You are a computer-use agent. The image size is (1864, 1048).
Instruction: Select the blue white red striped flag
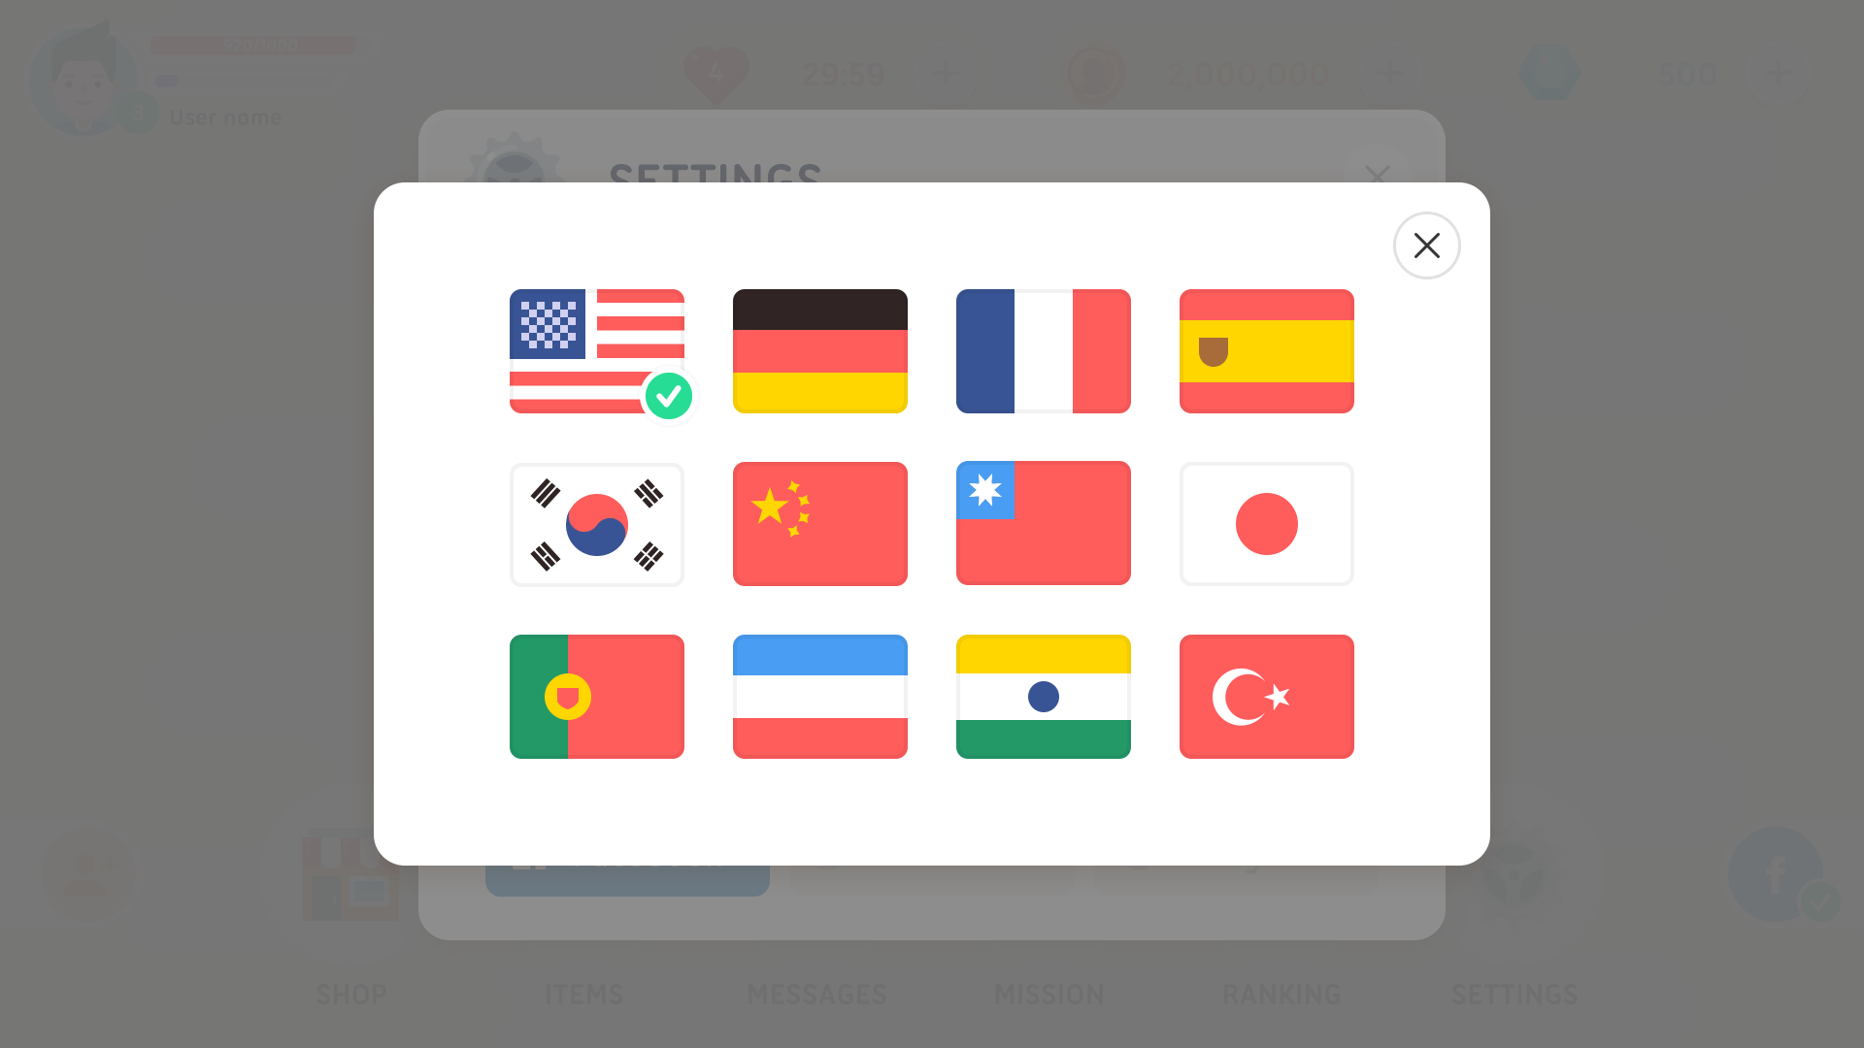(x=820, y=697)
